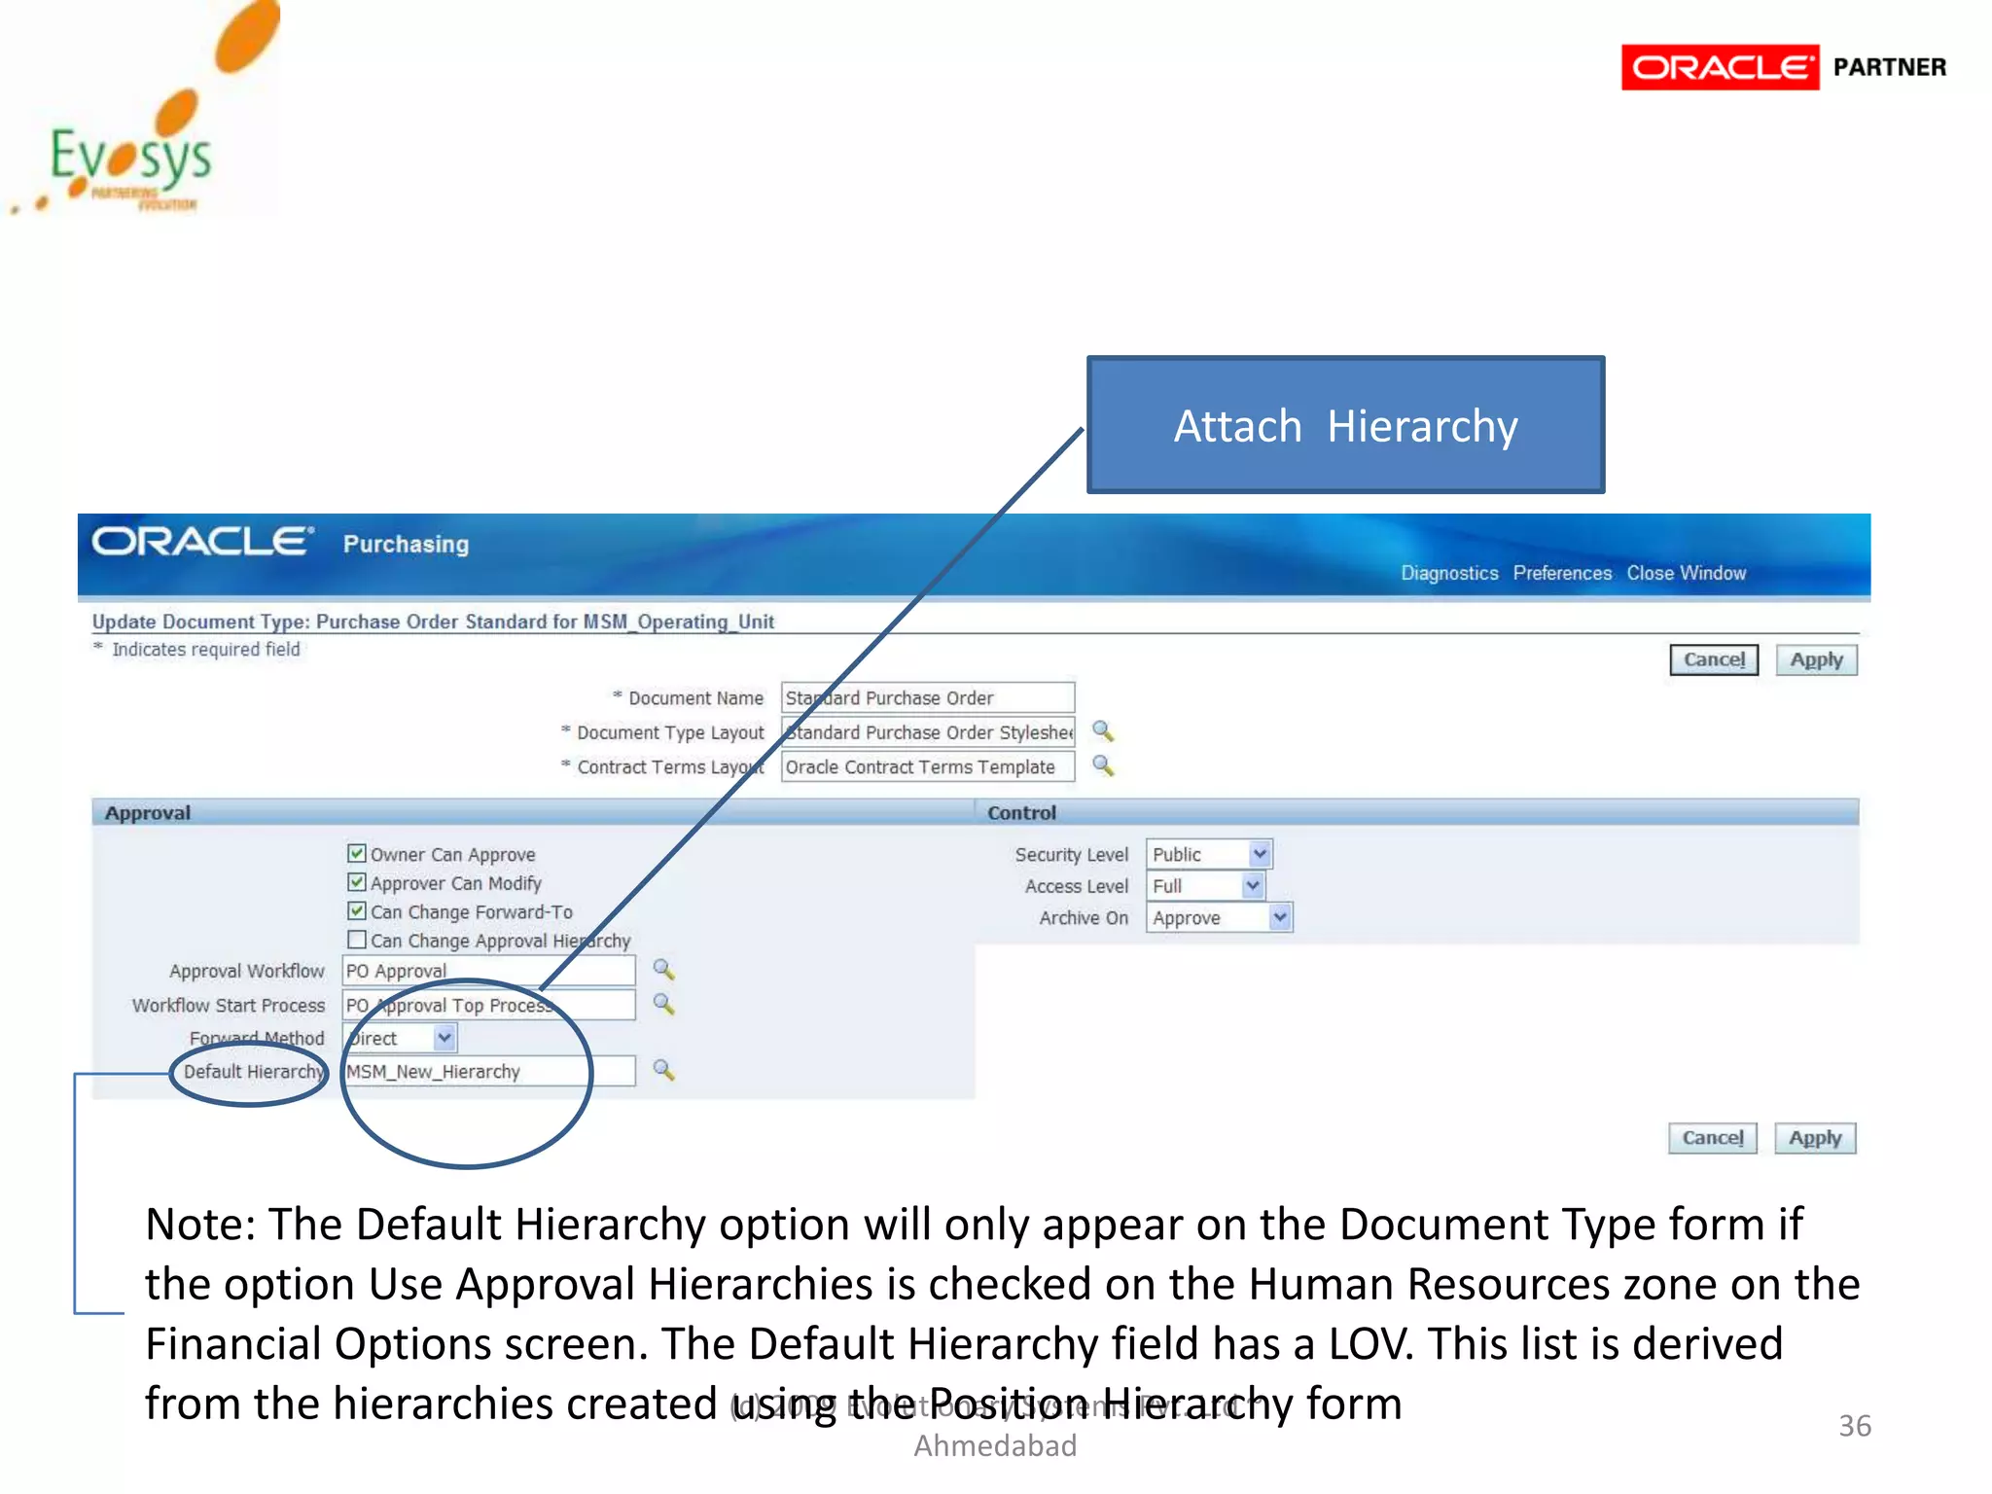
Task: Open Document Type Layout search lookup
Action: [x=1102, y=731]
